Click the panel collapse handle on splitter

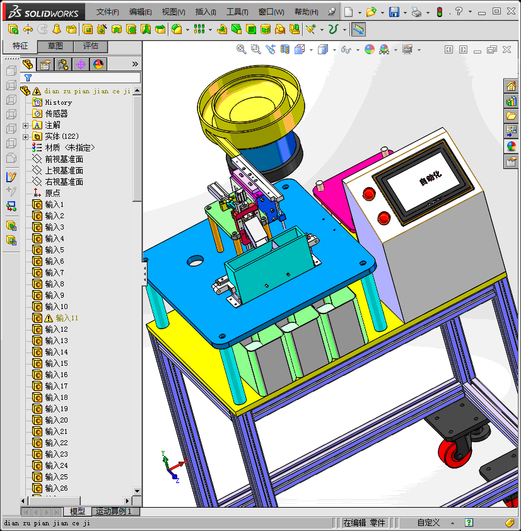[x=144, y=274]
